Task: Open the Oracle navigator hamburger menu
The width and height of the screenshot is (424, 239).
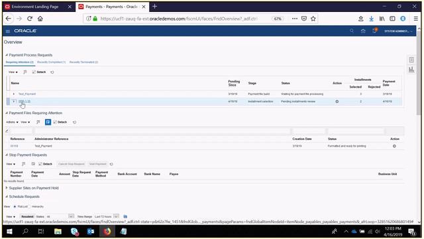Action: click(8, 31)
